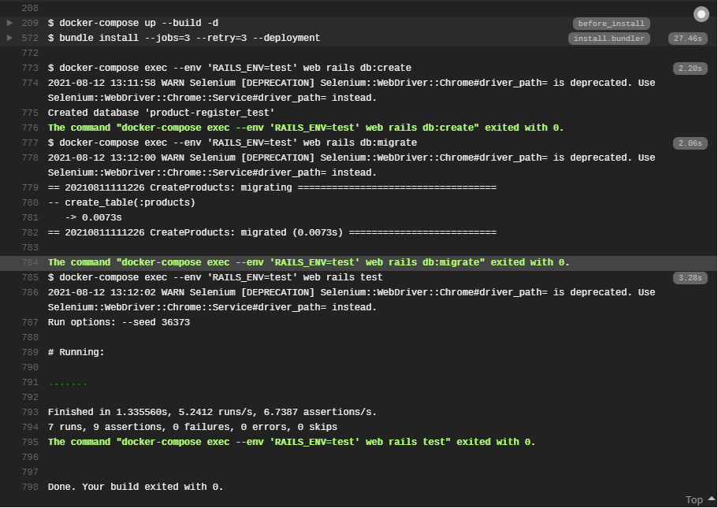718x508 pixels.
Task: Select the install.bundler badge
Action: (609, 39)
